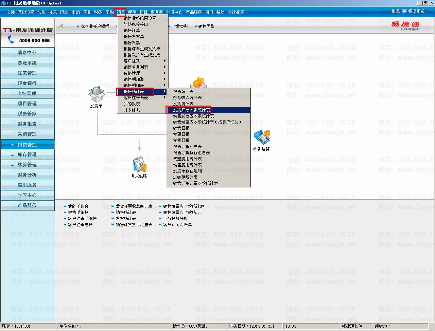
Task: Select 根据订单生成发货单 menu entry
Action: coord(142,49)
